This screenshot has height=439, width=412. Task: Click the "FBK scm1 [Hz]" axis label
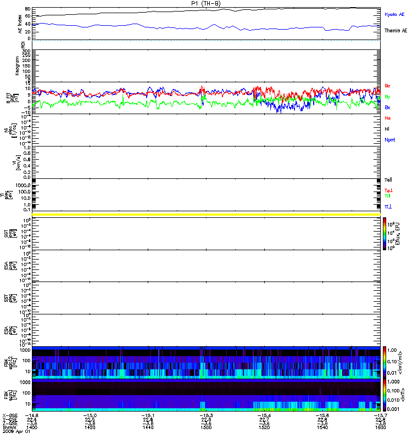10,394
